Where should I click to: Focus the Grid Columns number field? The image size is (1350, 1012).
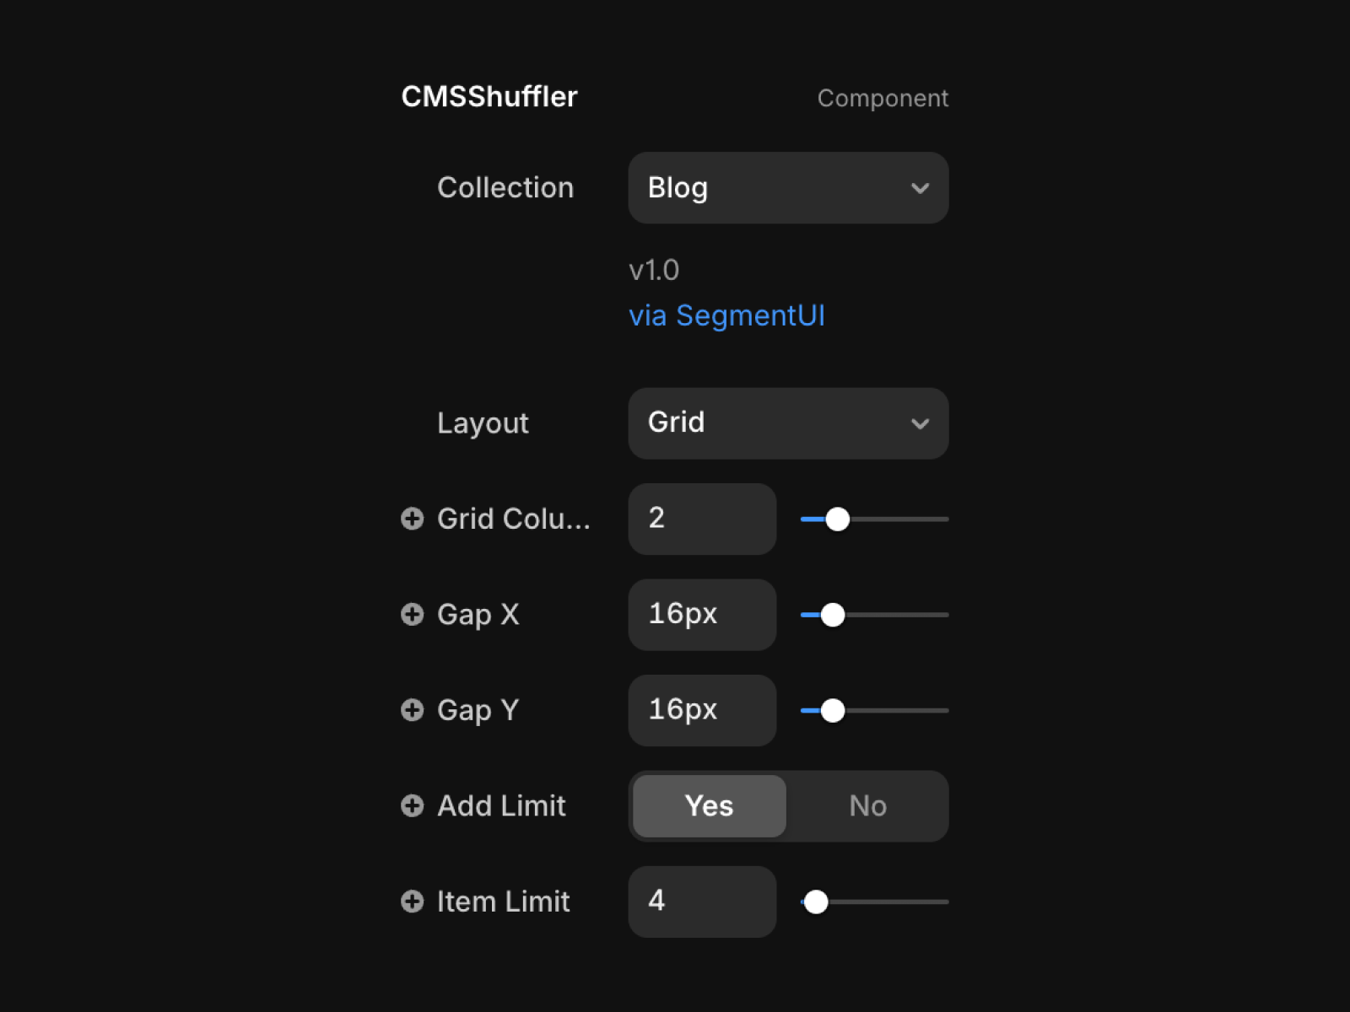pos(702,519)
